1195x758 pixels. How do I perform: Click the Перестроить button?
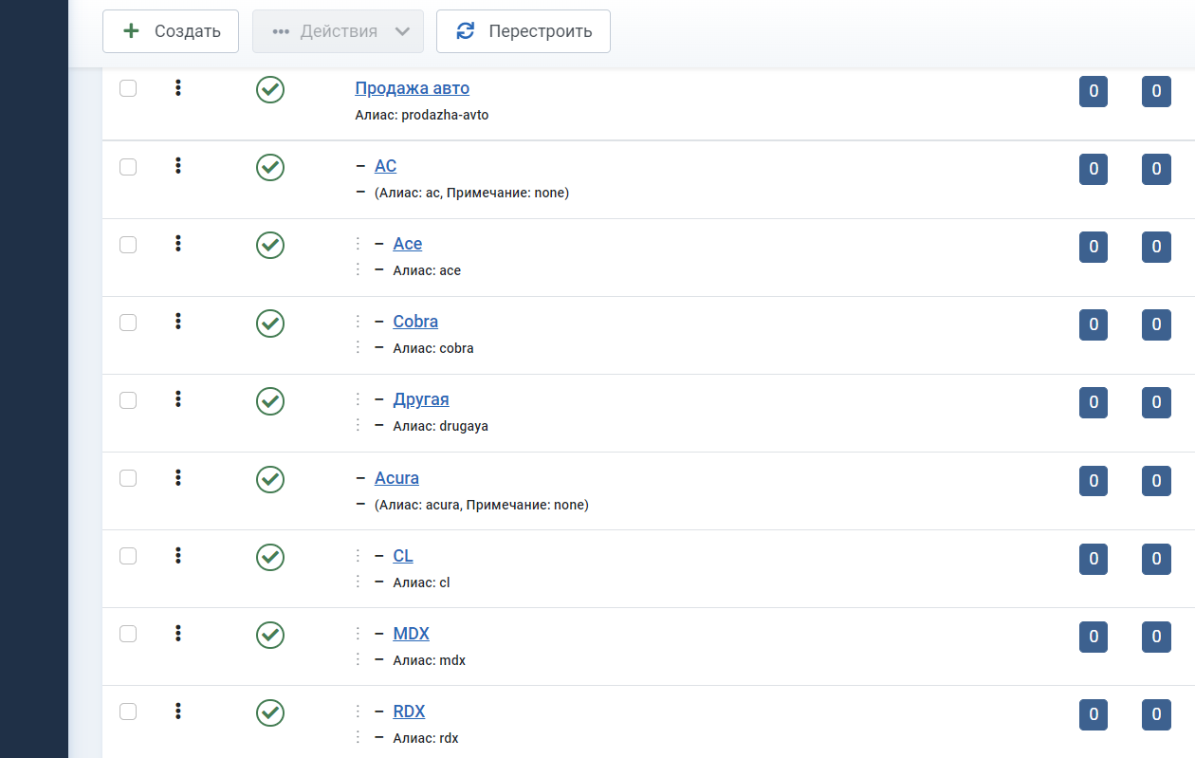[523, 31]
